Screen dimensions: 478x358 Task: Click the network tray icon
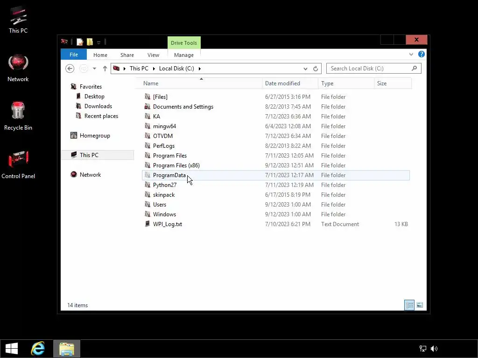click(423, 349)
